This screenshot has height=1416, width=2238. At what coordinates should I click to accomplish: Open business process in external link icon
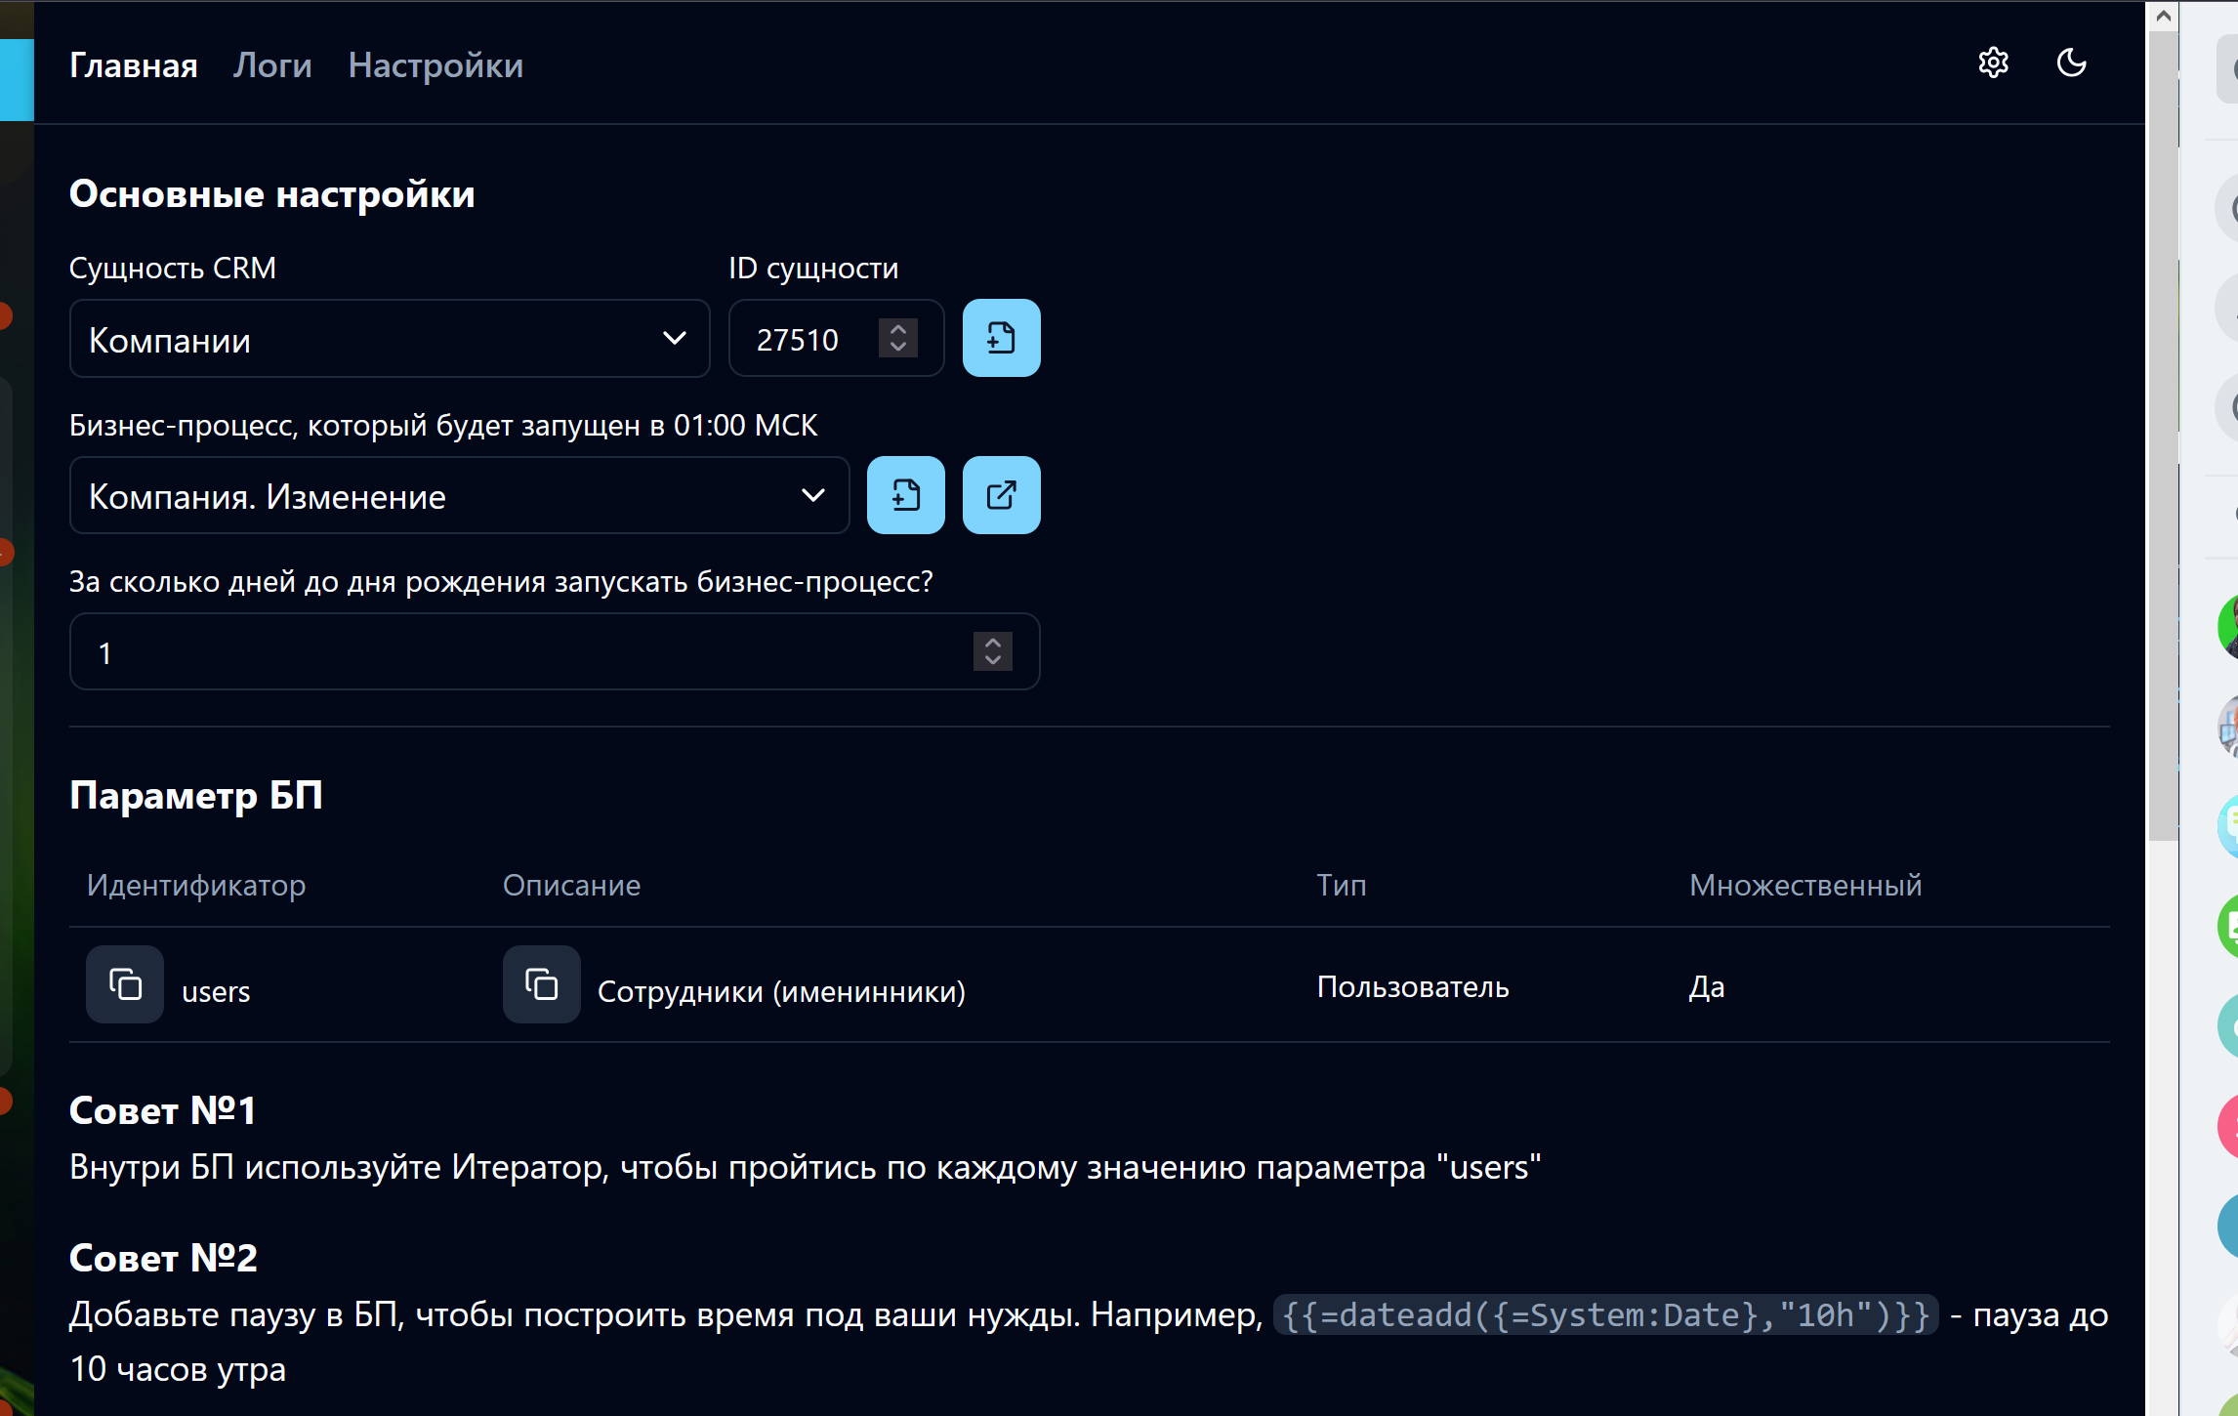point(1001,495)
